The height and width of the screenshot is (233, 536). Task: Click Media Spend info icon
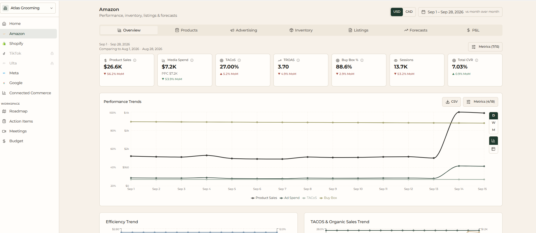pyautogui.click(x=192, y=60)
